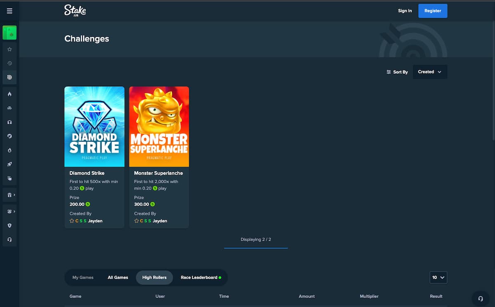Open the rows count dropdown showing 10

tap(438, 278)
